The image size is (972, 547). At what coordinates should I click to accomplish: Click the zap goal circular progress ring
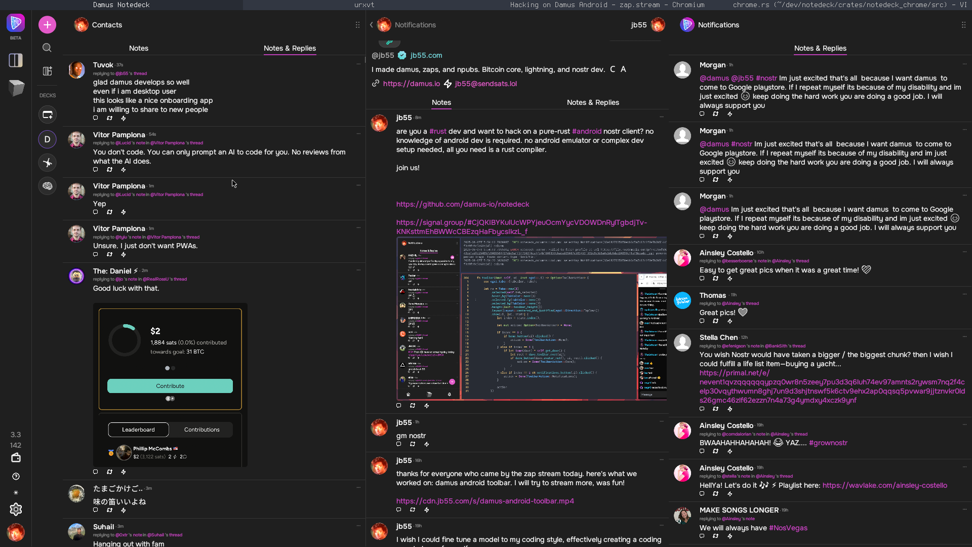tap(125, 340)
